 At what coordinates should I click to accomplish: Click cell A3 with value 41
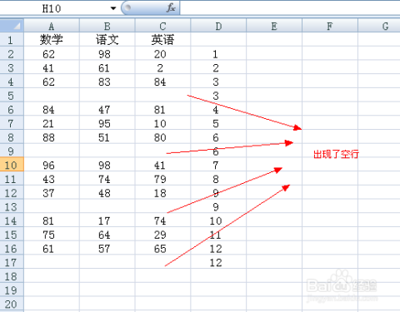coord(52,67)
